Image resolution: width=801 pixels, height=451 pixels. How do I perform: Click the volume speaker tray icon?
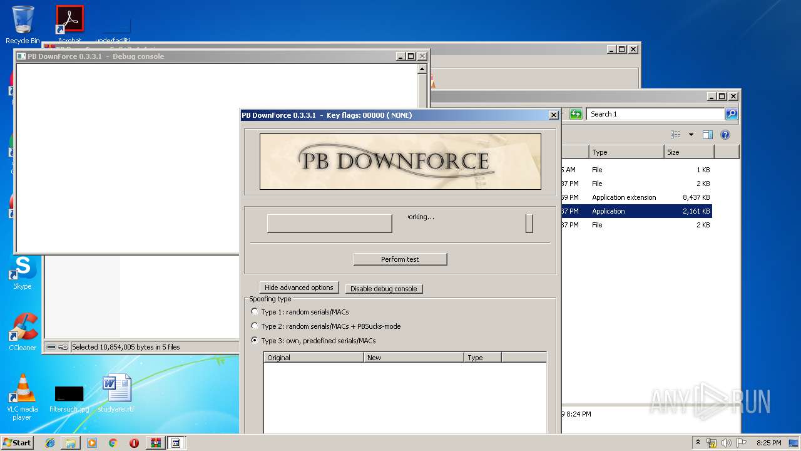(727, 443)
